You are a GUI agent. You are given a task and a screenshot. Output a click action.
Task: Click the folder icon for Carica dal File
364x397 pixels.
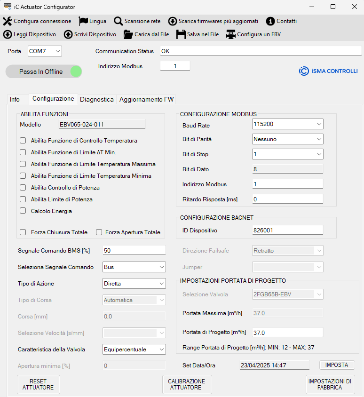tap(128, 34)
